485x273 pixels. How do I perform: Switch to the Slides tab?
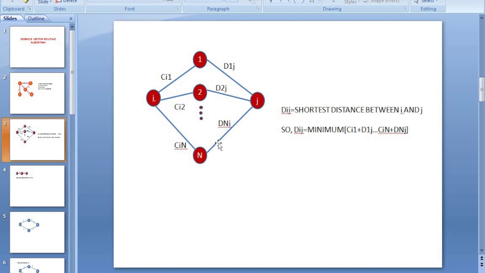(10, 18)
